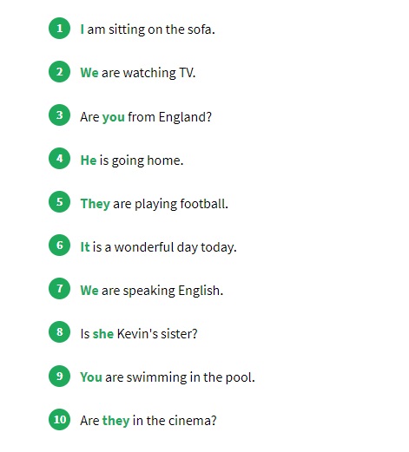
Task: Click the green number 10 badge
Action: click(59, 419)
